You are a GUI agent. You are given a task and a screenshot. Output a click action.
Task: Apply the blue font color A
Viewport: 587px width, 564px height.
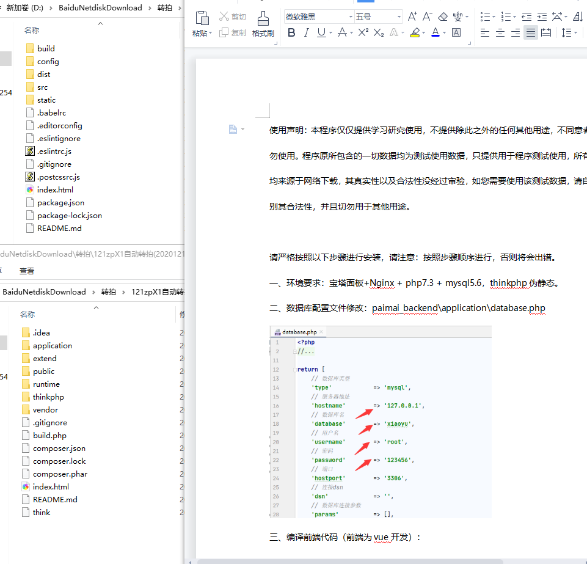[436, 32]
